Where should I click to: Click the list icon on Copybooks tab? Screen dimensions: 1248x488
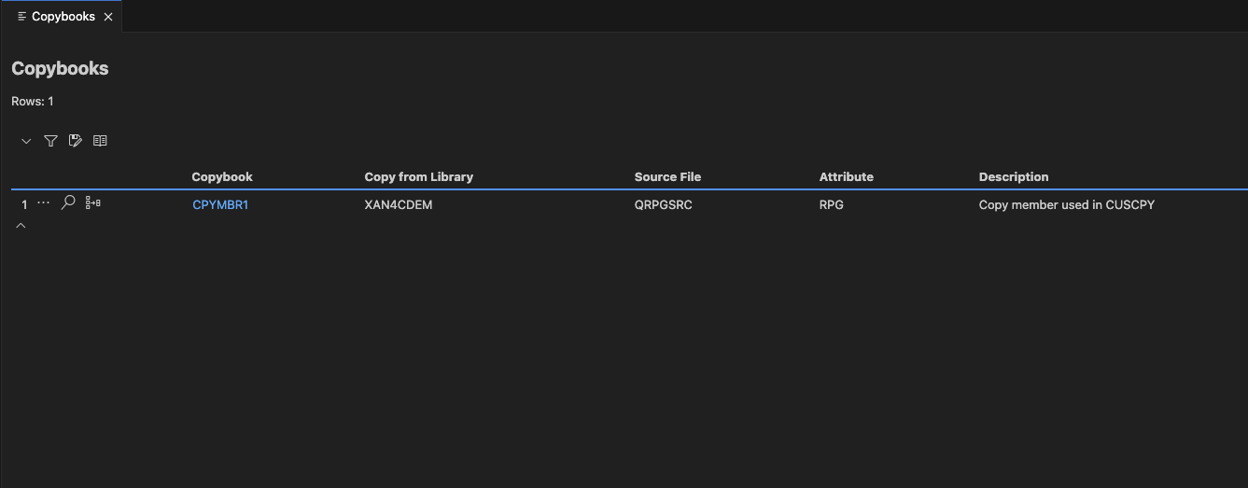22,17
